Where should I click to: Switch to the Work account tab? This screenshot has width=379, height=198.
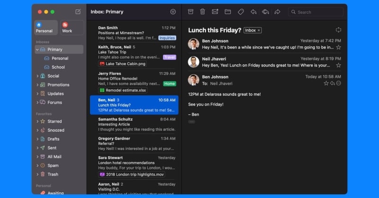click(x=72, y=27)
